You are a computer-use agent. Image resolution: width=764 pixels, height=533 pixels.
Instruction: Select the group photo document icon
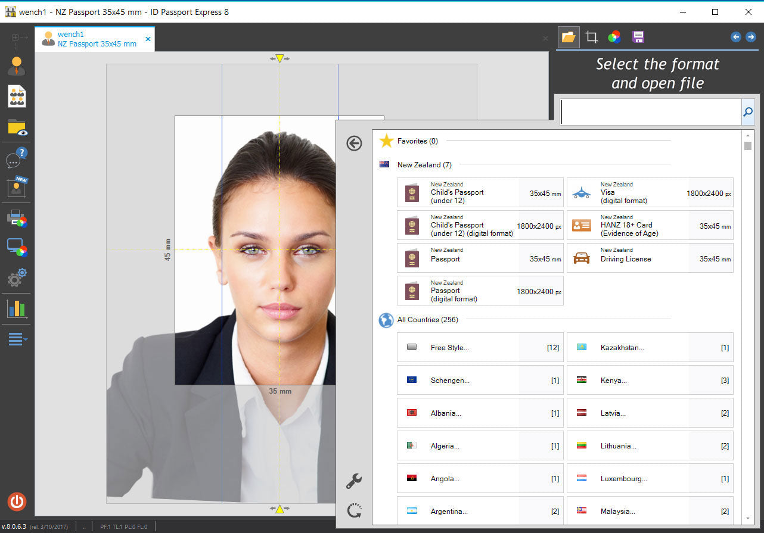pos(17,96)
